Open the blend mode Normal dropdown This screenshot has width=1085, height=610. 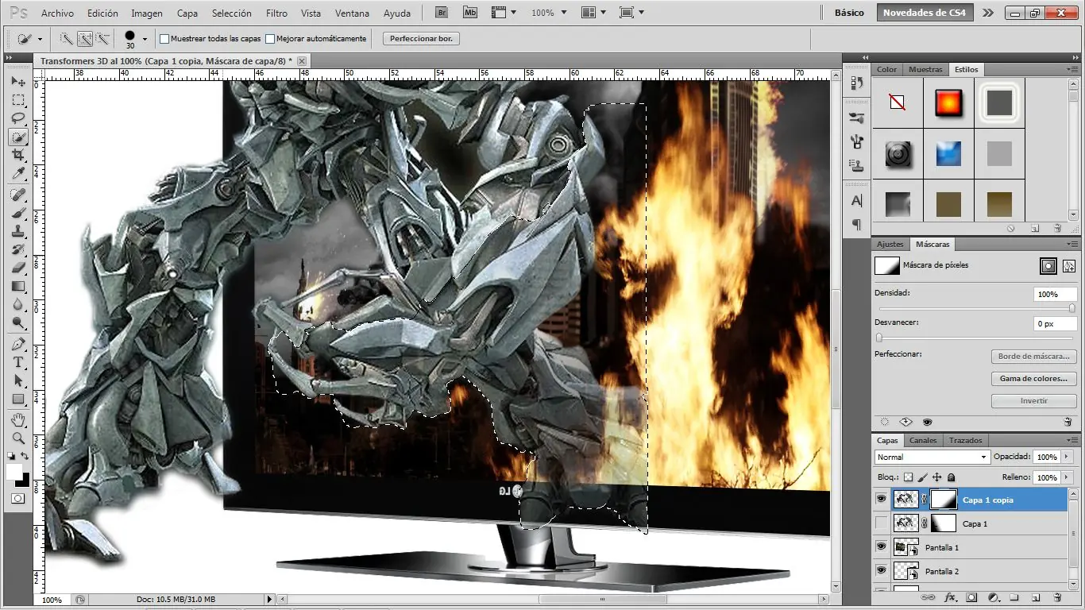pyautogui.click(x=932, y=457)
